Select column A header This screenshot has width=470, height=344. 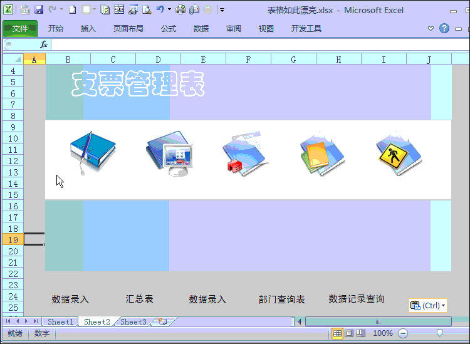coord(34,60)
